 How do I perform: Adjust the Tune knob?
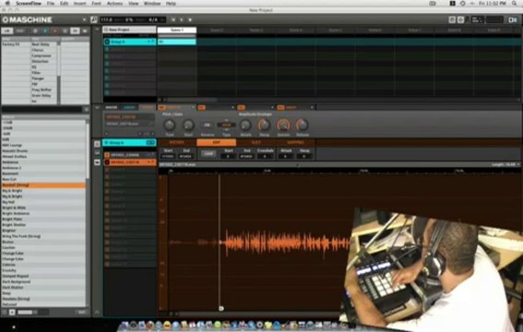(x=170, y=125)
